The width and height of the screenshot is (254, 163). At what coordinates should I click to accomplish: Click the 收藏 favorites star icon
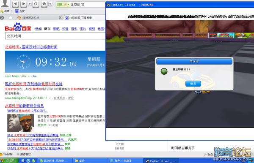click(x=2, y=11)
